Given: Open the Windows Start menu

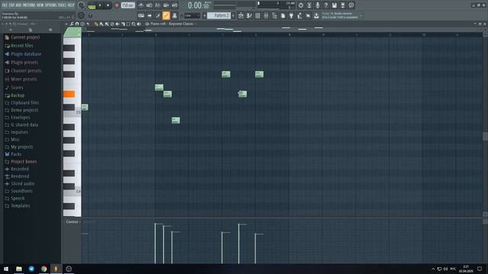Looking at the screenshot, I should [x=6, y=269].
